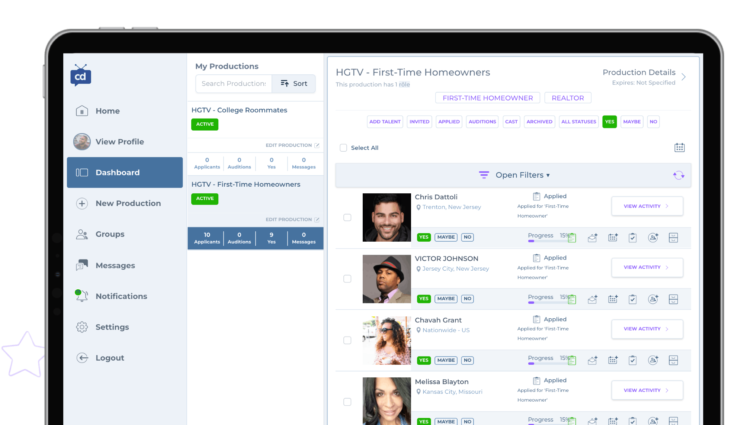The height and width of the screenshot is (425, 744).
Task: Click the edit icon for College Roommates production
Action: click(317, 145)
